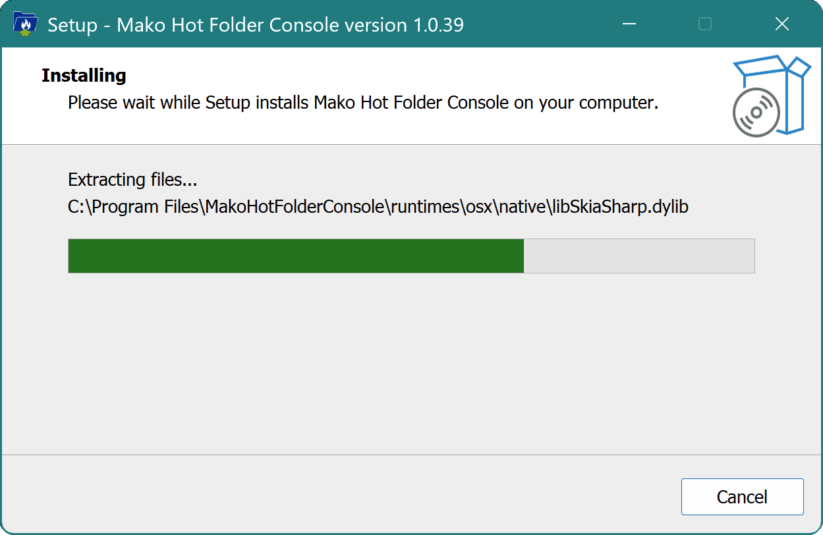Close the Setup window

(x=782, y=24)
